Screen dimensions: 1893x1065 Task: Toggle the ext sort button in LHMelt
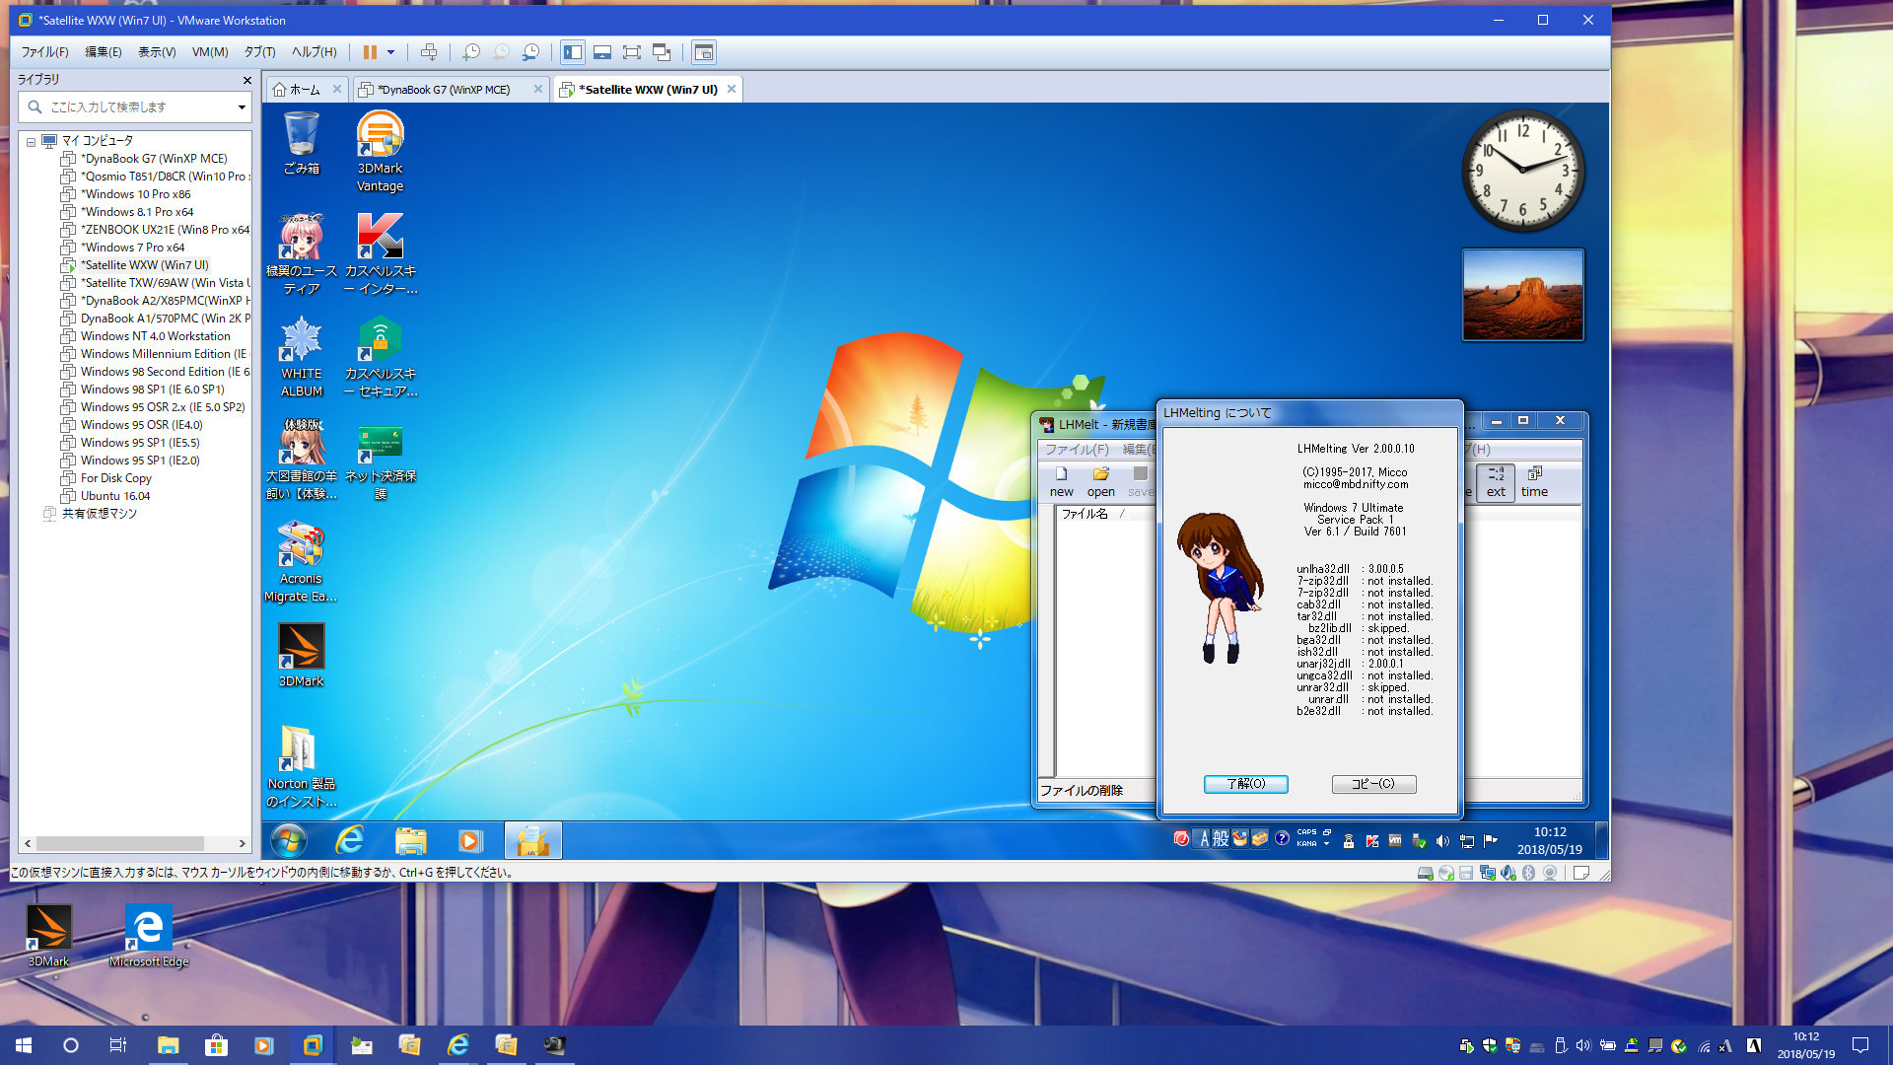click(1496, 482)
